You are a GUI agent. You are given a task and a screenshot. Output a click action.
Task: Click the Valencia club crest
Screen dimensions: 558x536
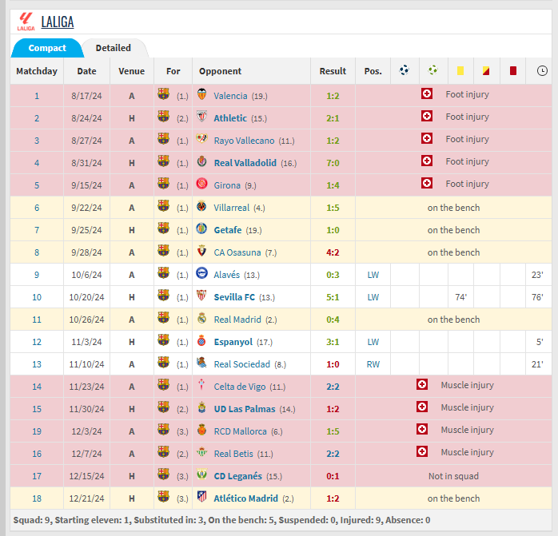[x=201, y=94]
